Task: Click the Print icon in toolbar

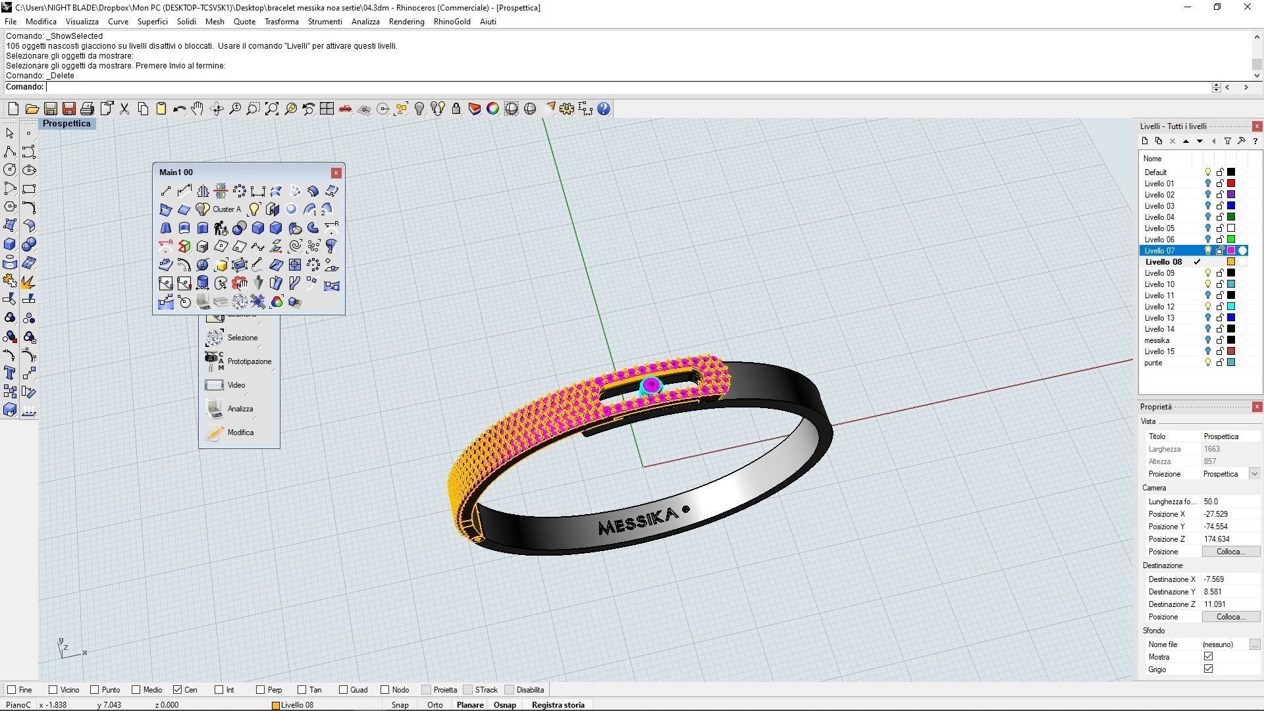Action: pos(87,109)
